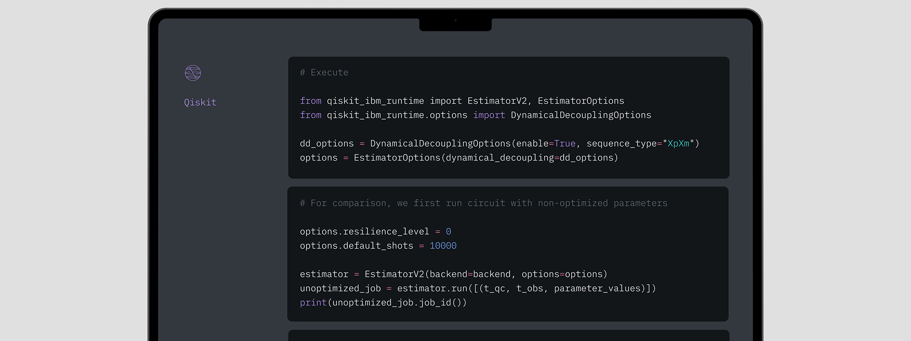Click the Qiskit globe logo icon
The image size is (911, 341).
coord(193,73)
